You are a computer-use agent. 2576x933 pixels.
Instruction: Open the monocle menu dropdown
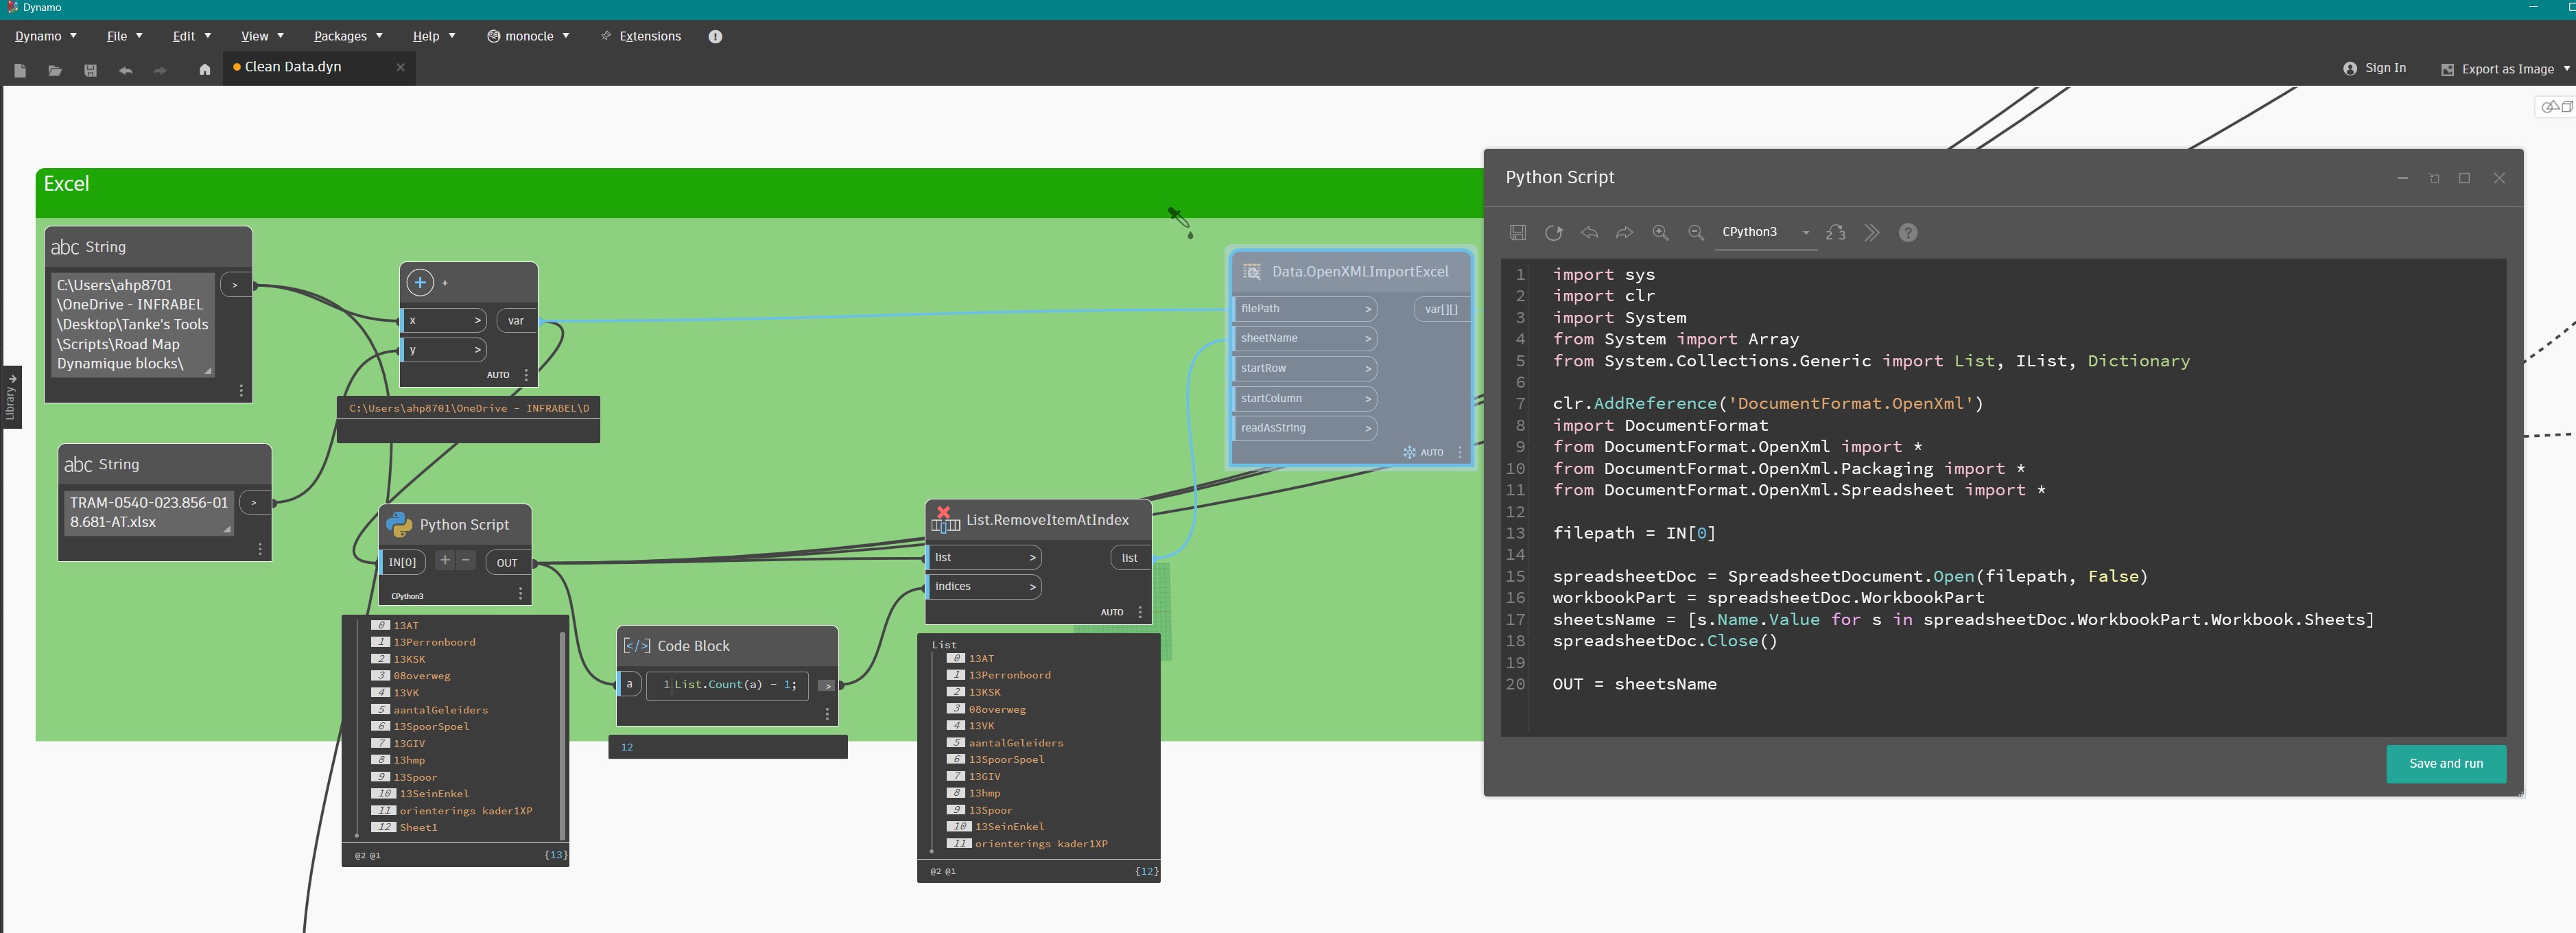tap(528, 37)
